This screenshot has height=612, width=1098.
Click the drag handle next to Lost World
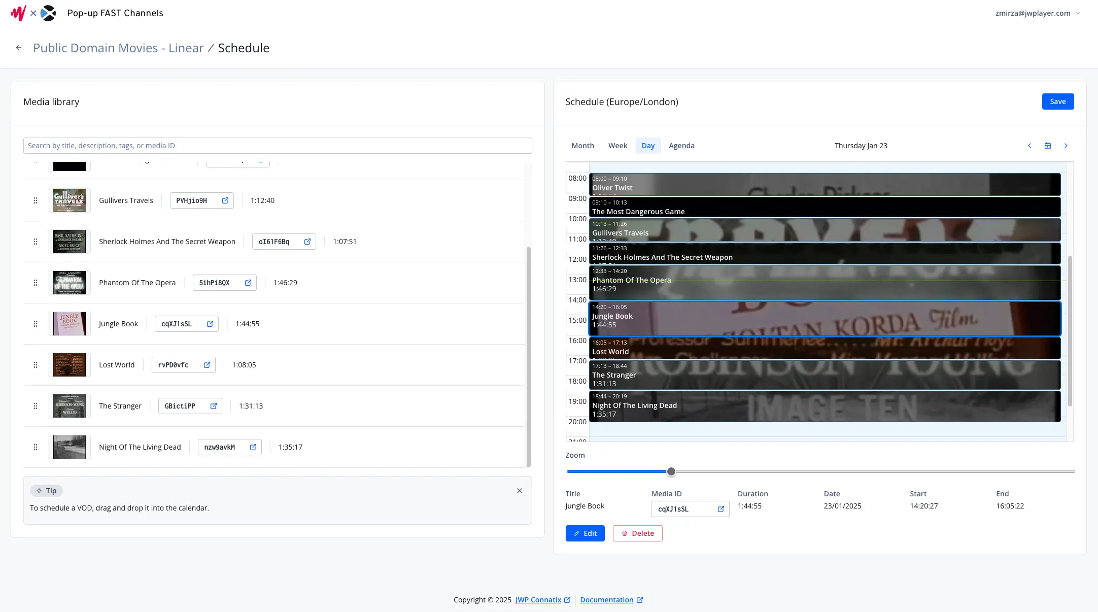[36, 365]
